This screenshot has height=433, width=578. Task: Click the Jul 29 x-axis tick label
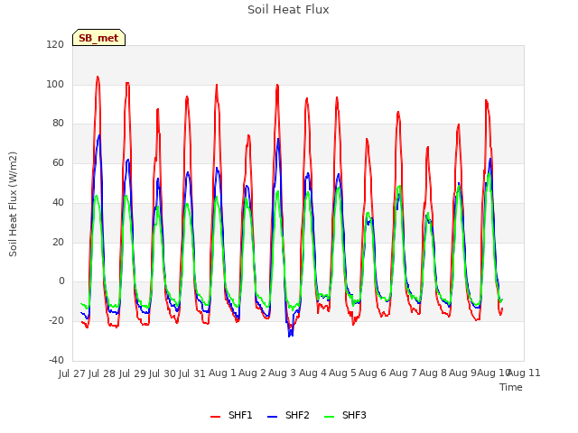pos(133,373)
